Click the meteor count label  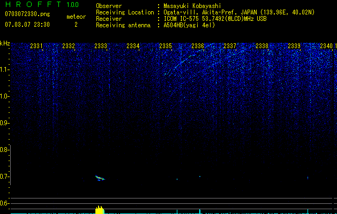[x=76, y=17]
